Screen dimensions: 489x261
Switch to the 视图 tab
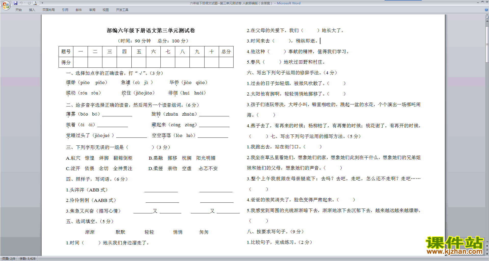(x=106, y=10)
